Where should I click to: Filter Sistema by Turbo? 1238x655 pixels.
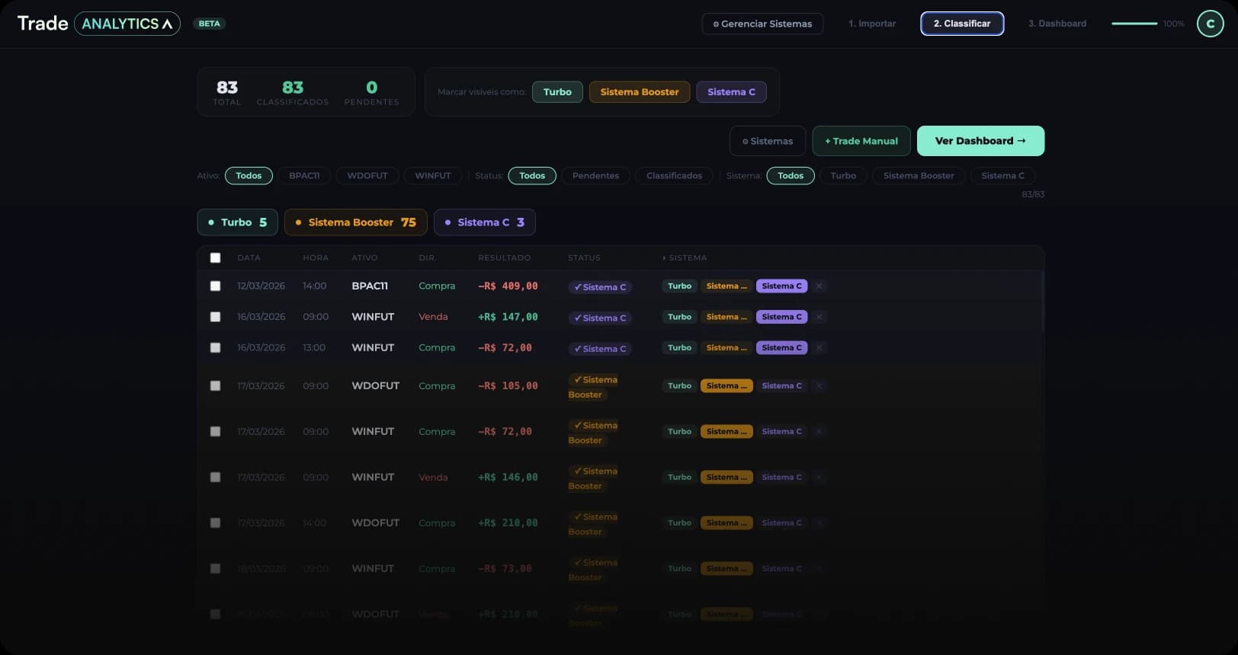pos(843,176)
